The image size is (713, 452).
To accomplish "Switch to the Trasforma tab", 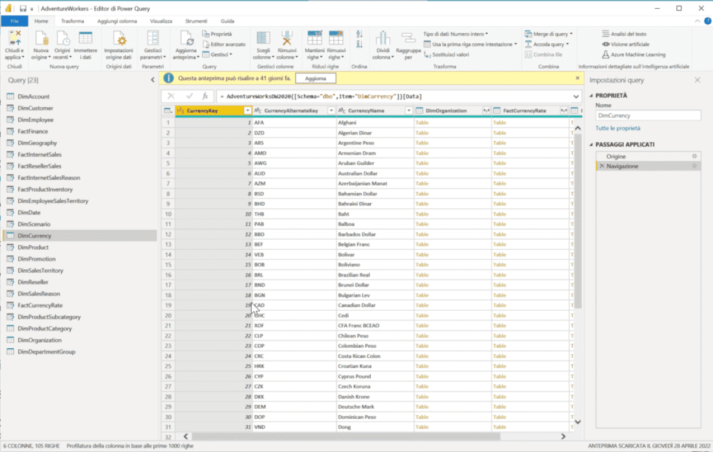I will click(72, 21).
